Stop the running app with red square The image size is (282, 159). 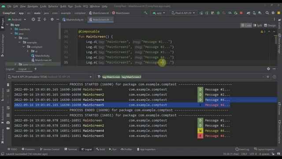point(241,13)
